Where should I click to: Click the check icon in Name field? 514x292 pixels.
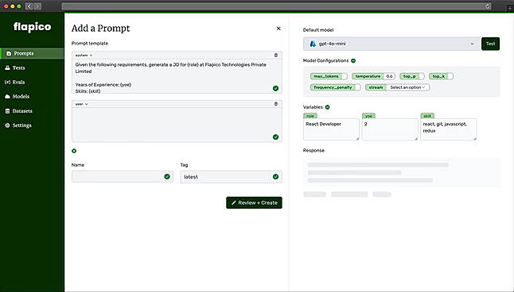167,177
